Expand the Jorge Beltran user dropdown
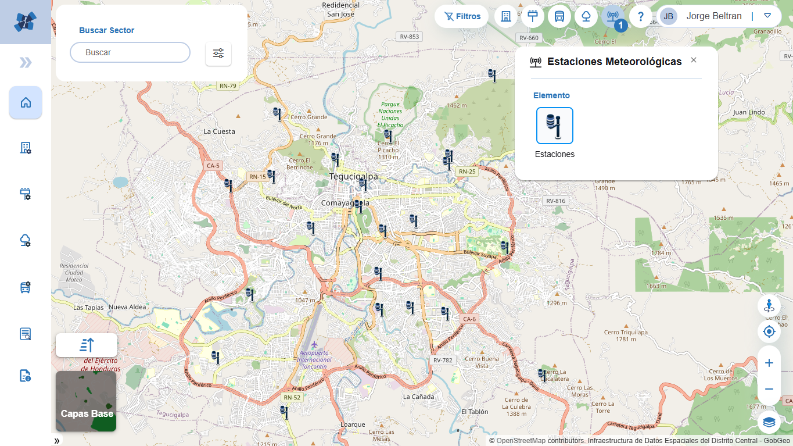The width and height of the screenshot is (793, 446). (767, 16)
